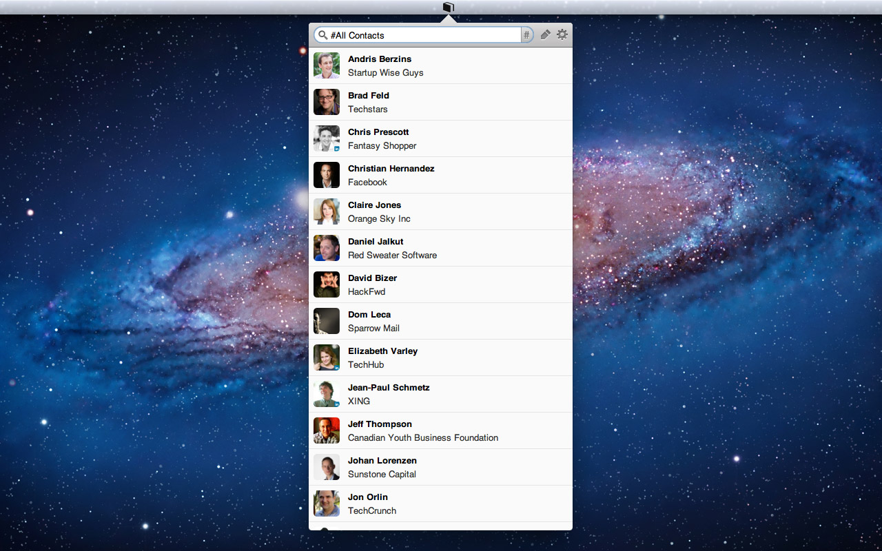The height and width of the screenshot is (551, 882).
Task: Click Daniel Jalkut's avatar
Action: (x=327, y=248)
